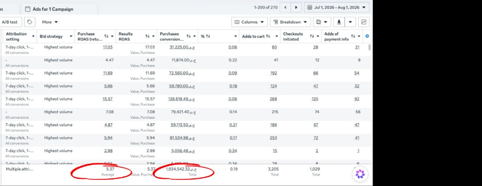The image size is (482, 186).
Task: Click the reports icon button
Action: (x=322, y=22)
